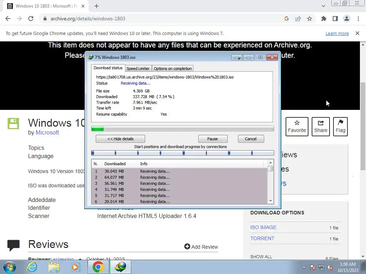Open the Microsoft author link
The height and width of the screenshot is (274, 366).
pos(47,133)
